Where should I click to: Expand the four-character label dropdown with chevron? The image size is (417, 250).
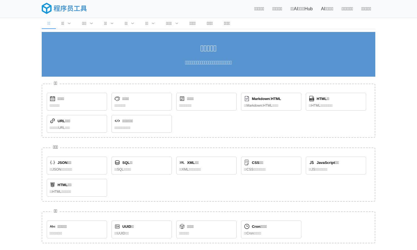172,23
